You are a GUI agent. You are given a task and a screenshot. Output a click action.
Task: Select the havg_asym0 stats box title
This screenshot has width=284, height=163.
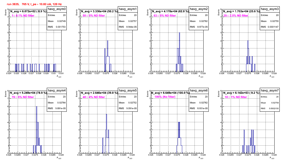pos(57,9)
